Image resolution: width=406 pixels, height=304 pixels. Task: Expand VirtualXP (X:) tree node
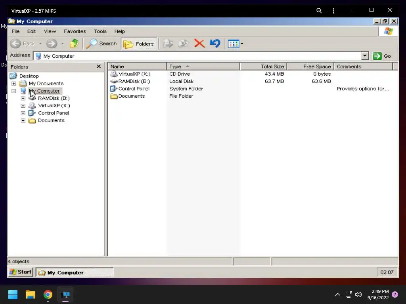[x=23, y=106]
